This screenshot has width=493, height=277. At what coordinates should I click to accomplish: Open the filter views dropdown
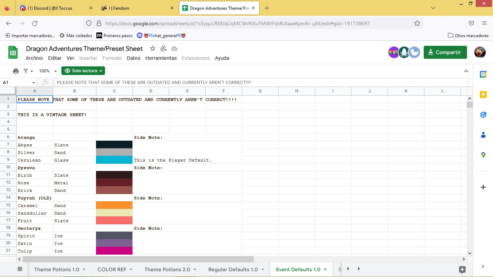[x=28, y=71]
